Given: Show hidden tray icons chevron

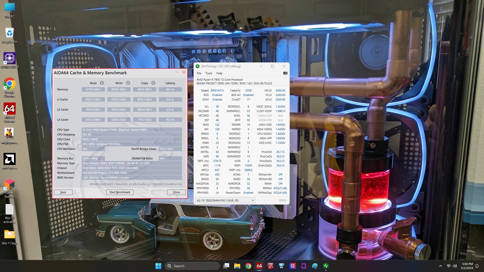Looking at the screenshot, I should (x=440, y=266).
